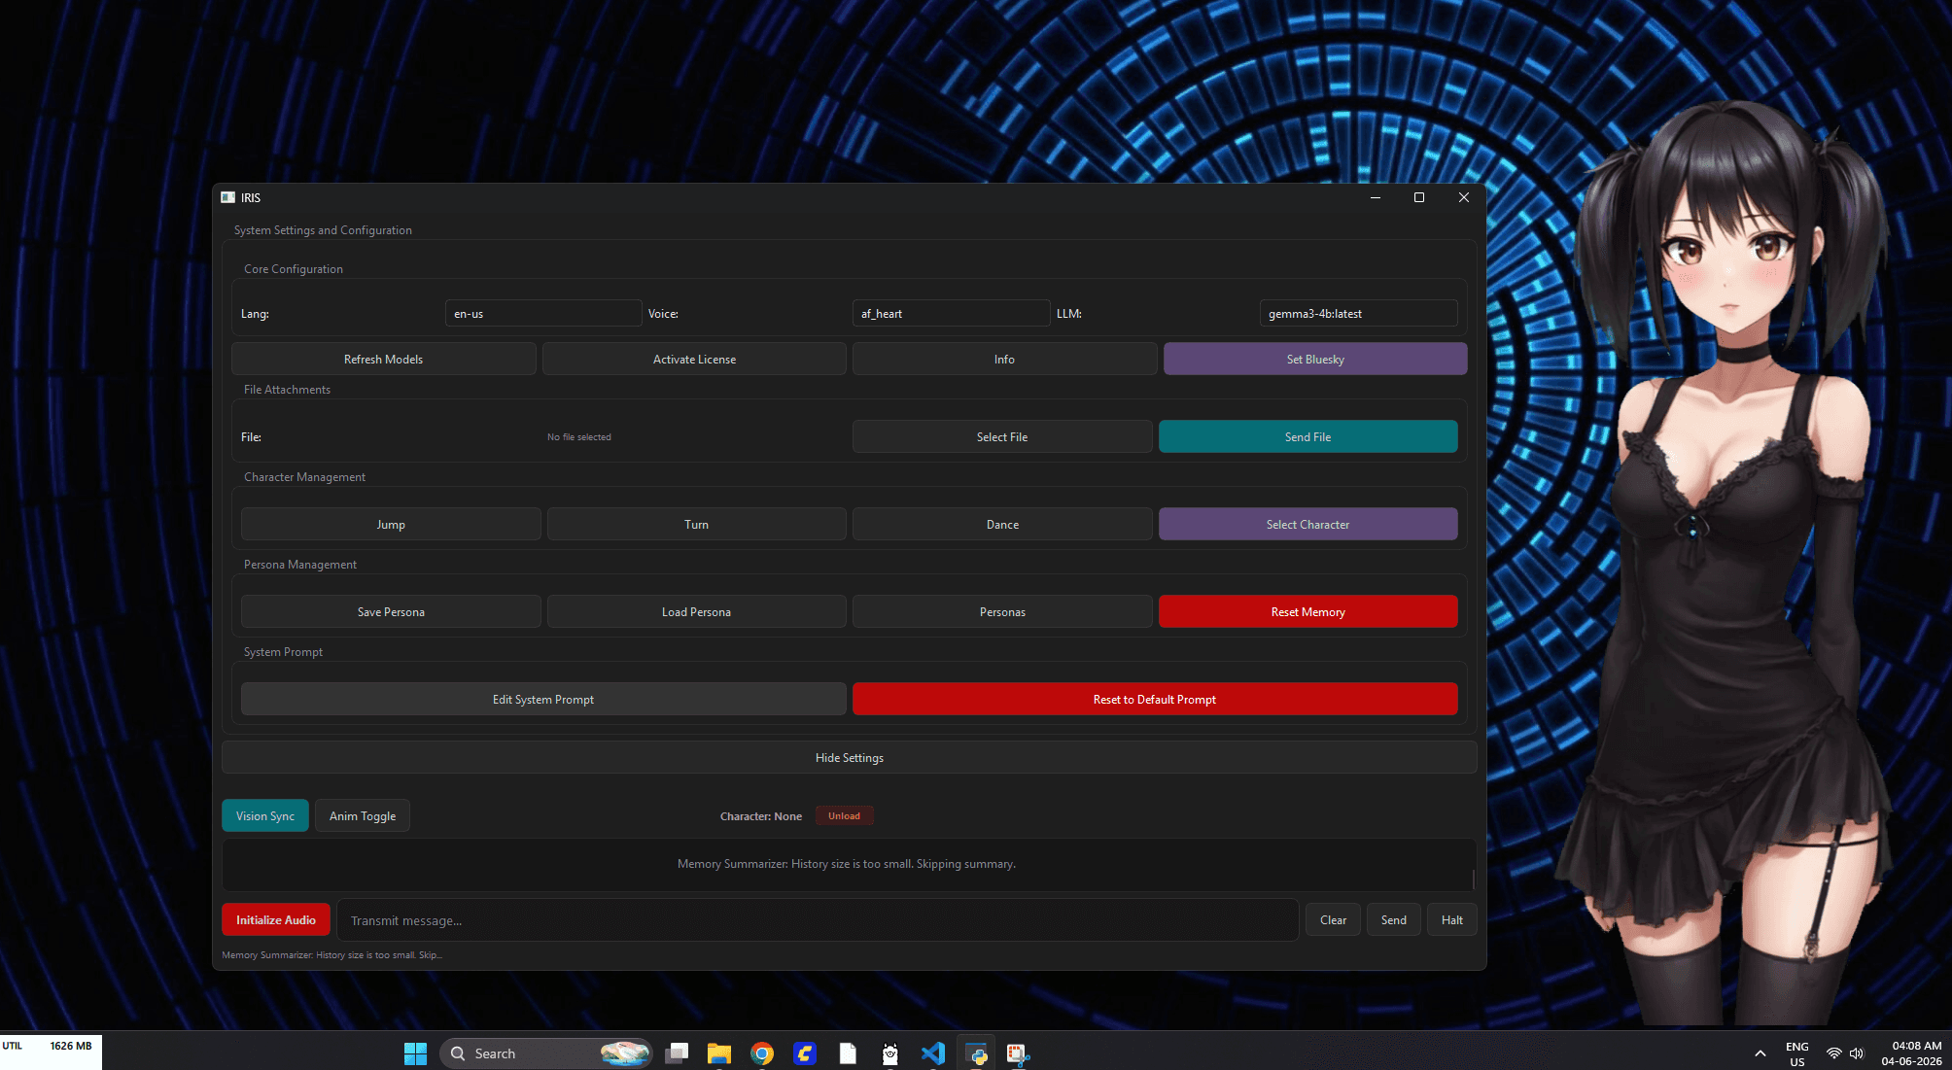Click Reset to Default Prompt button
The width and height of the screenshot is (1952, 1070).
tap(1155, 699)
